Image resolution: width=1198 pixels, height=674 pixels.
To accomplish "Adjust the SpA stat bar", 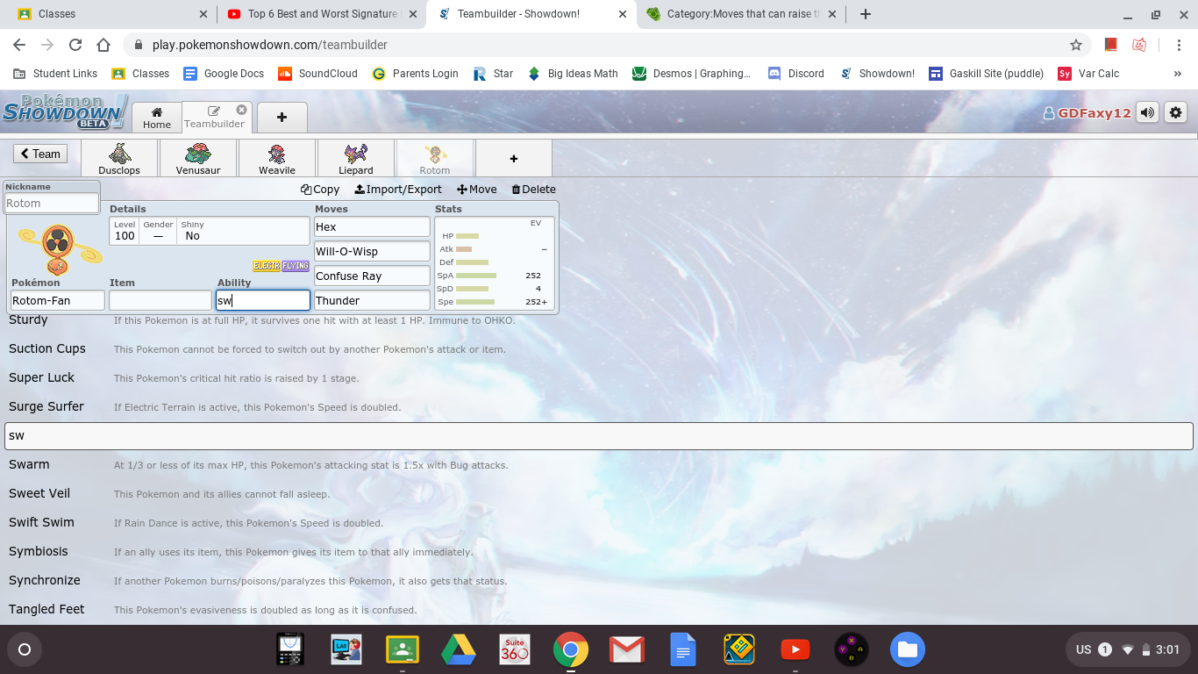I will pos(476,276).
